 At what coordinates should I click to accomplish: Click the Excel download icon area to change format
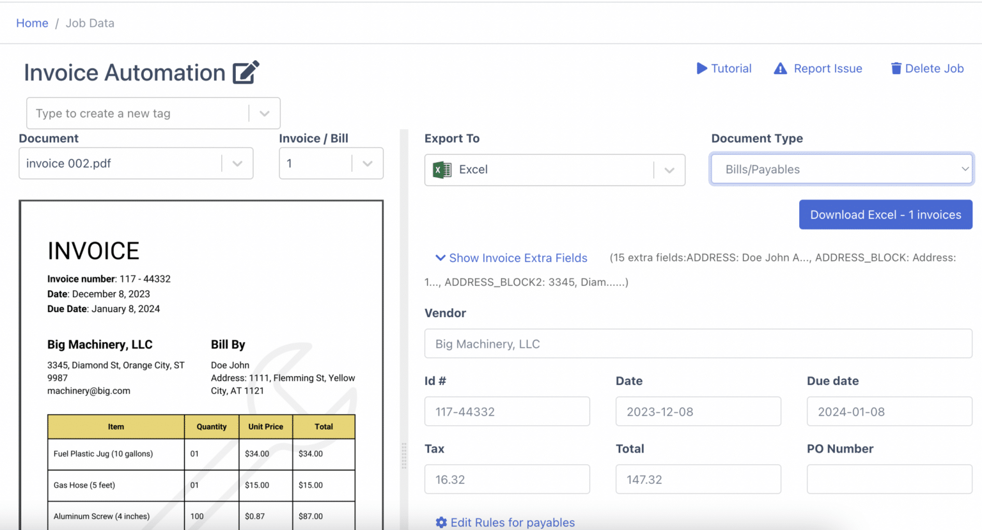669,169
